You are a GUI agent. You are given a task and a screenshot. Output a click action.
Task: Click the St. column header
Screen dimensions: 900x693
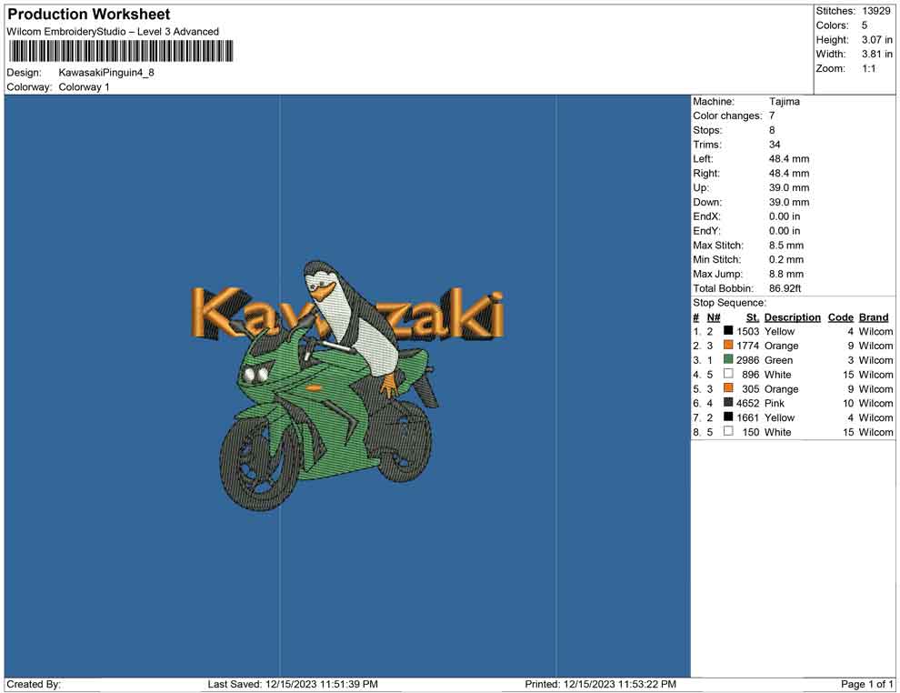point(752,317)
